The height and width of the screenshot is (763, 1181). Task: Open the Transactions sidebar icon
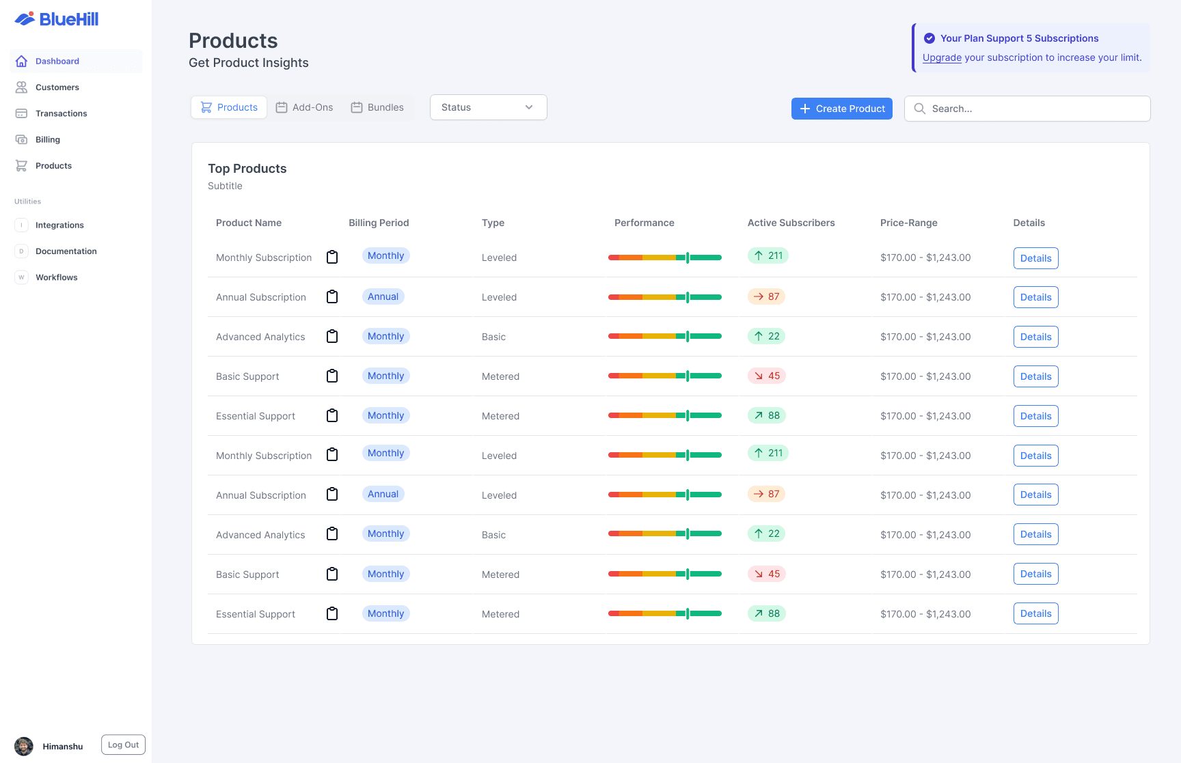[x=21, y=113]
